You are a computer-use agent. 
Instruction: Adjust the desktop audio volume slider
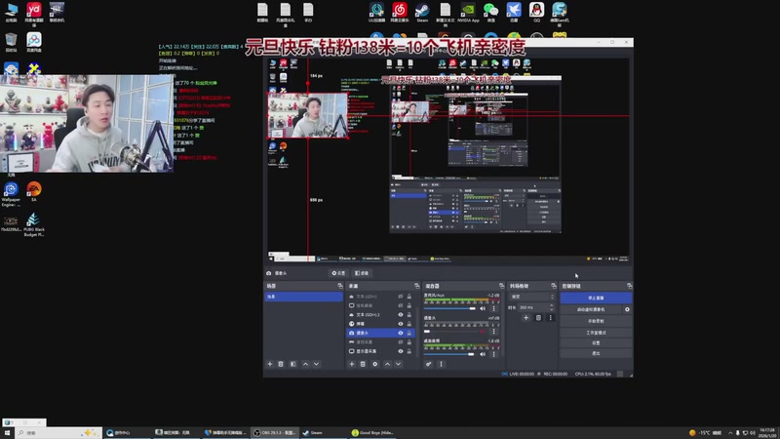(x=449, y=354)
